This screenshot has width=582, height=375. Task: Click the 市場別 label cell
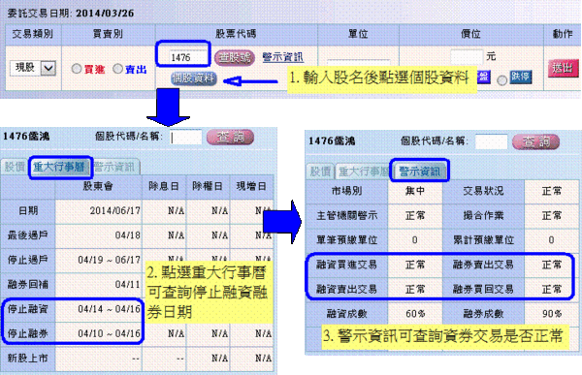[346, 191]
